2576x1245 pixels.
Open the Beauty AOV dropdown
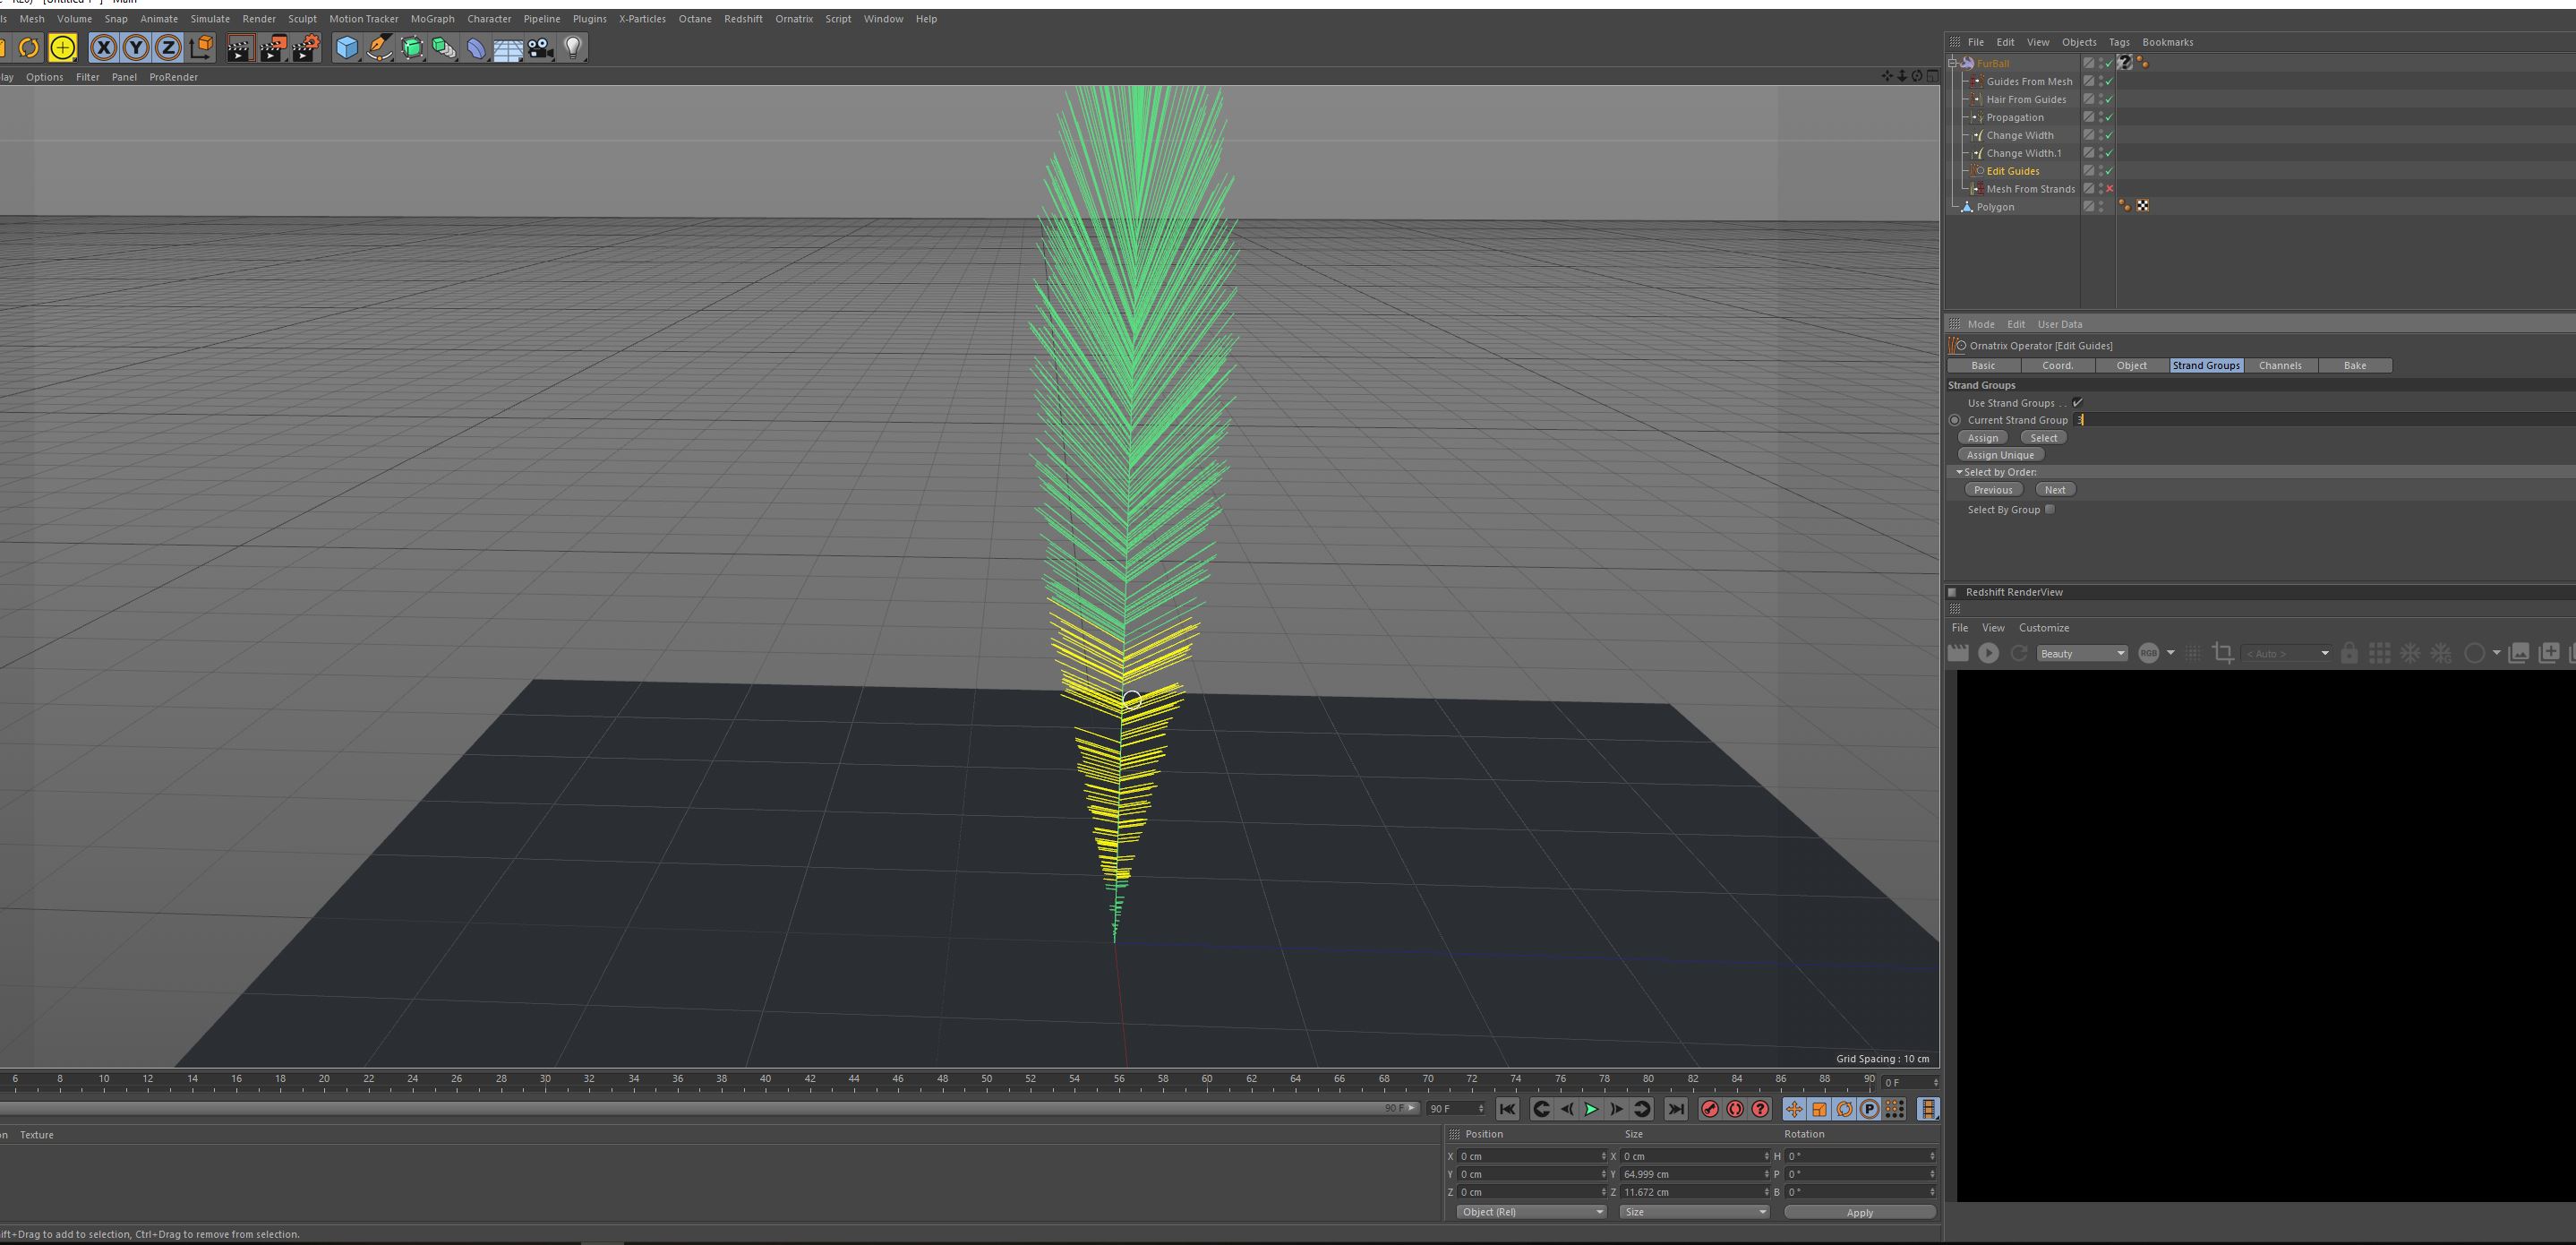pyautogui.click(x=2082, y=653)
